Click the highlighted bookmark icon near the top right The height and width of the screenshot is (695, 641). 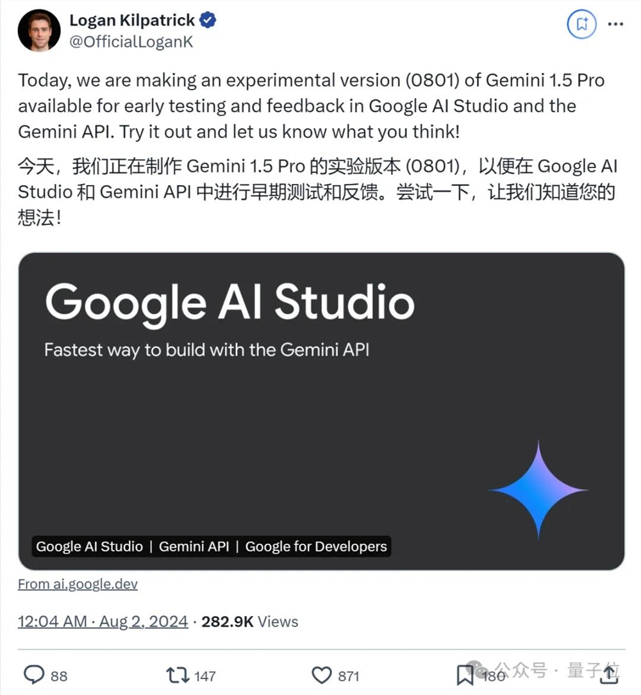click(581, 24)
